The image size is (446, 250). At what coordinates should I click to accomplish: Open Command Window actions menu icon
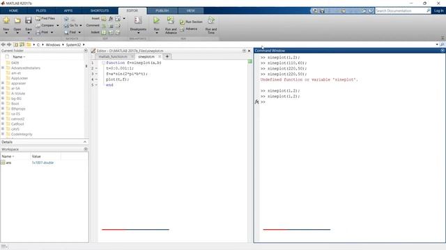point(443,51)
